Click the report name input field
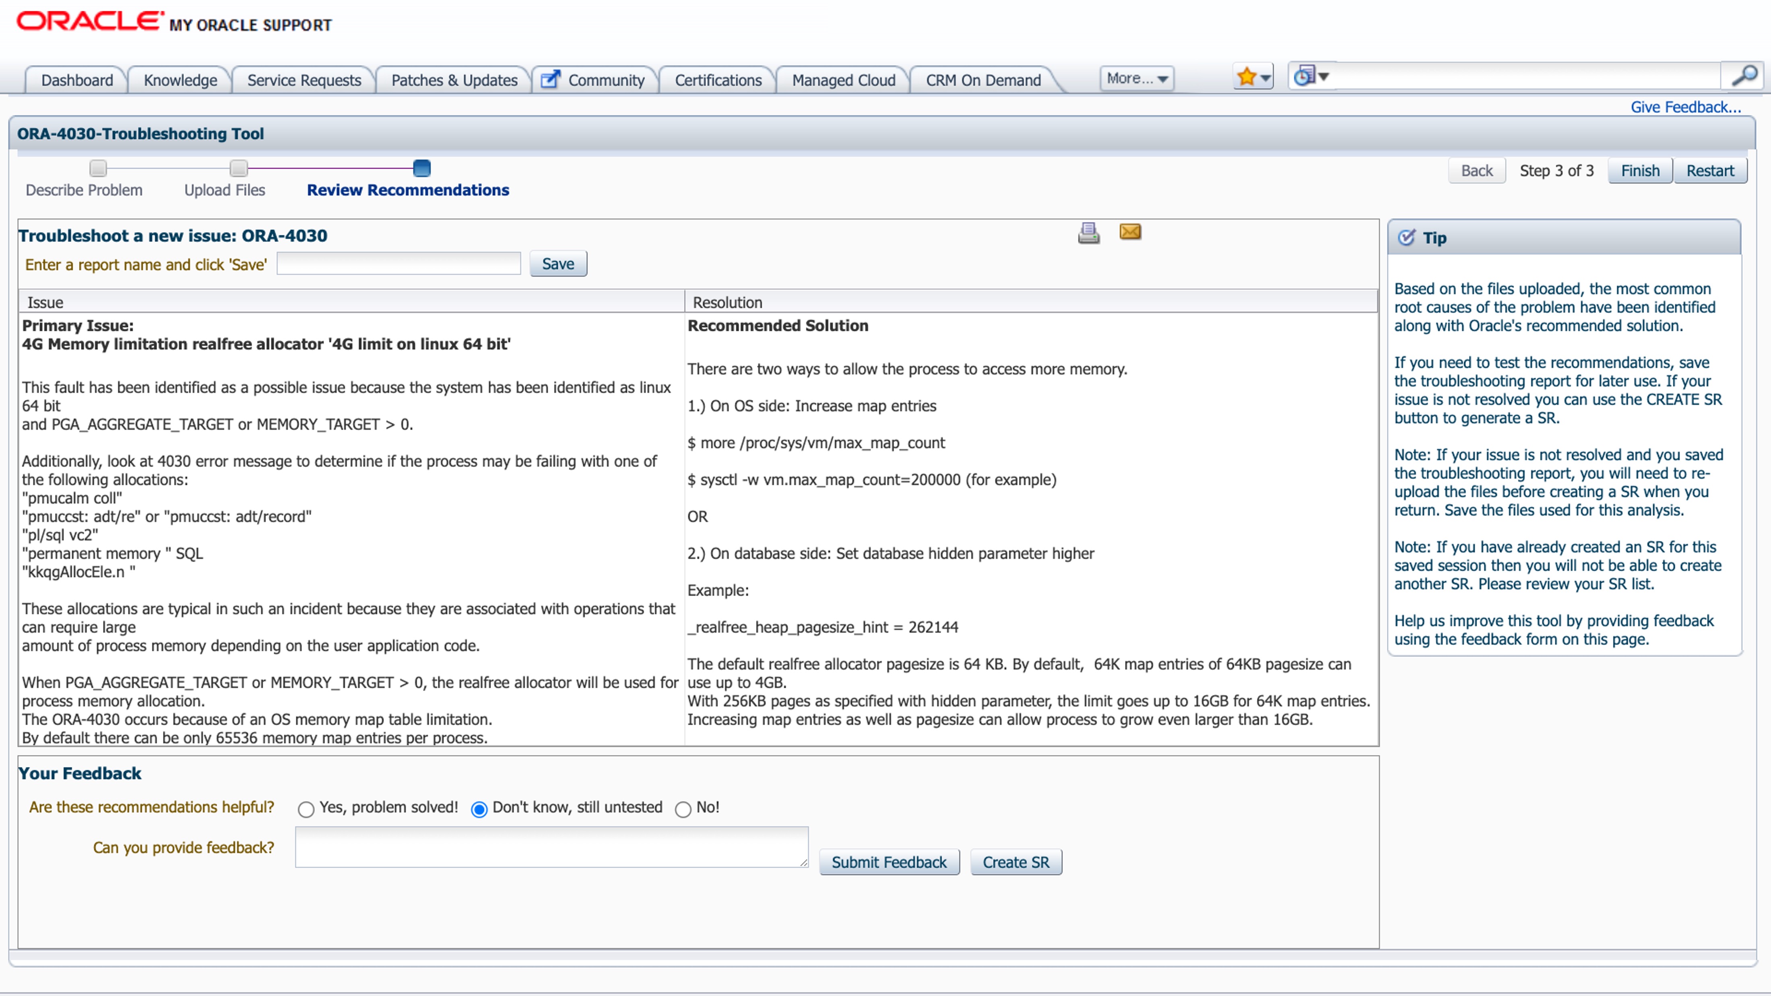Image resolution: width=1771 pixels, height=996 pixels. 399,264
